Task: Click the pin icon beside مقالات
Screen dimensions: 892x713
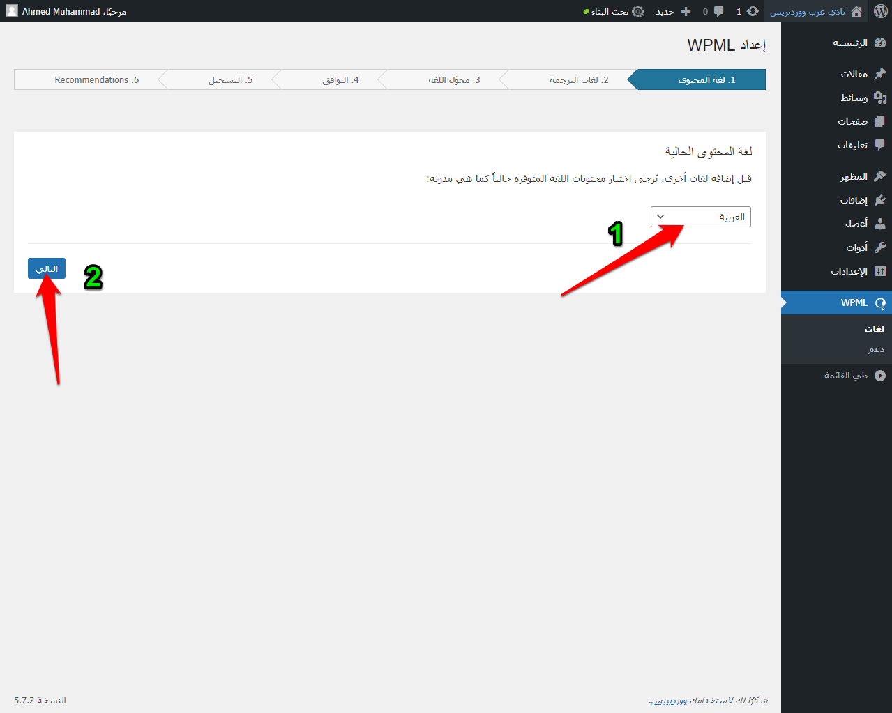Action: click(x=880, y=74)
